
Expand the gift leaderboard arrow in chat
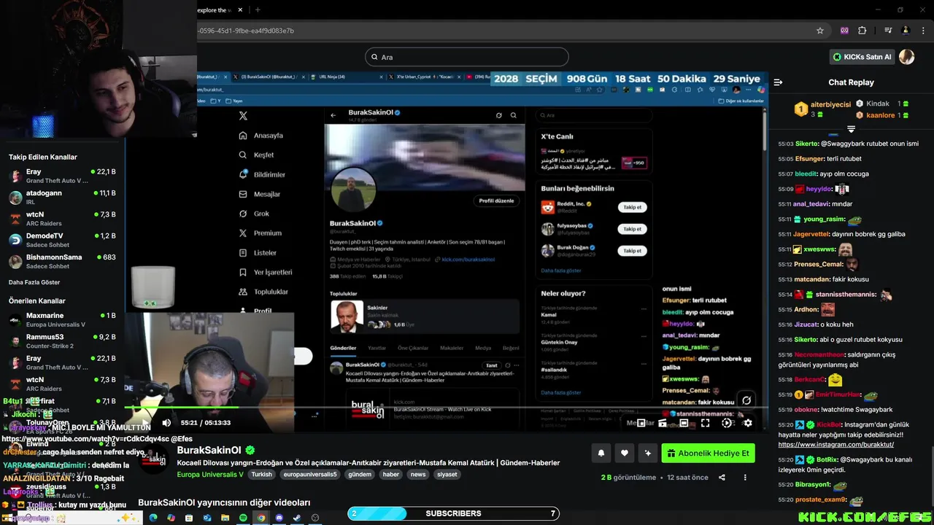851,129
